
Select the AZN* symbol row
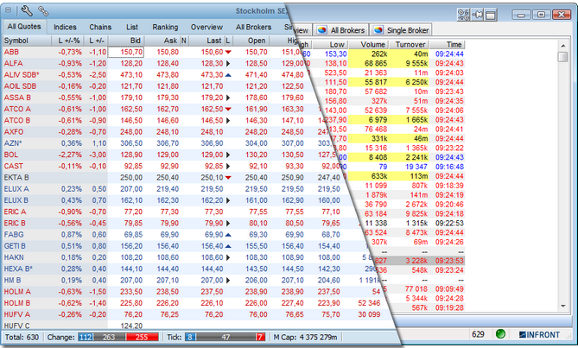pyautogui.click(x=13, y=143)
